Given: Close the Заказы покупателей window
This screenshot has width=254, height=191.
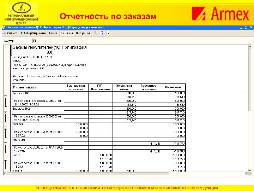Looking at the screenshot, I should click(251, 28).
